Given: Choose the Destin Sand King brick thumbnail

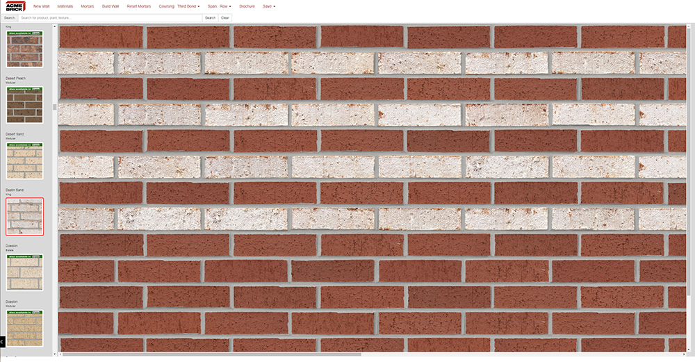Looking at the screenshot, I should point(24,217).
